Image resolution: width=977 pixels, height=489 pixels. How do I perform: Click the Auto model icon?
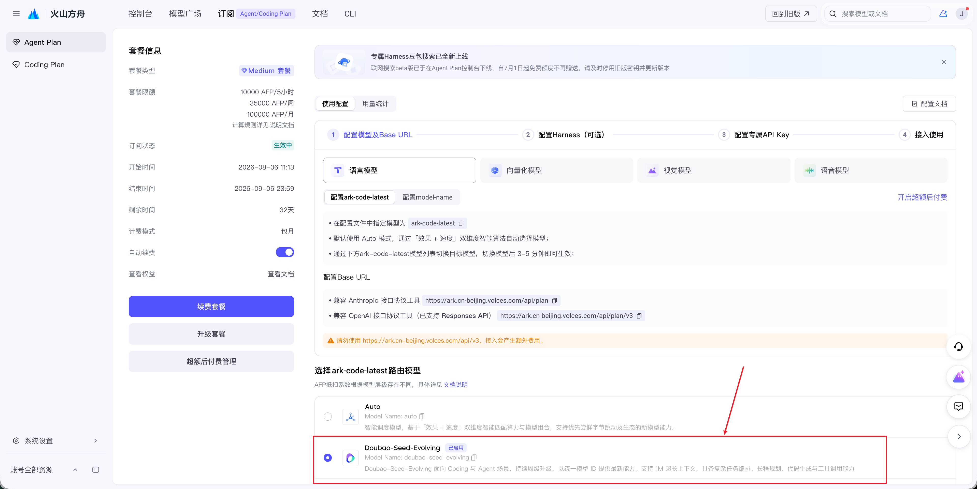(350, 417)
